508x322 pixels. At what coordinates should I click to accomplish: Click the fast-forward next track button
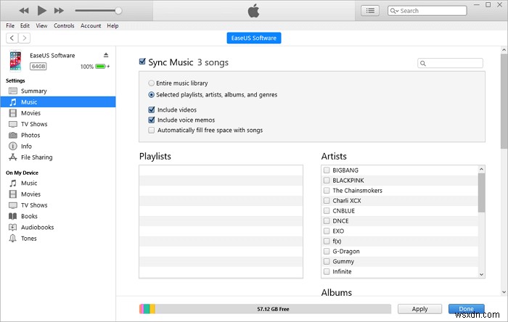59,11
